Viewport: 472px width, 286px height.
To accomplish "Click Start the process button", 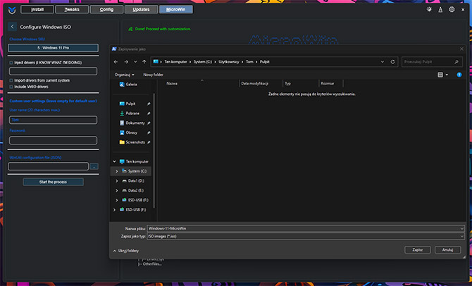I will click(x=54, y=182).
